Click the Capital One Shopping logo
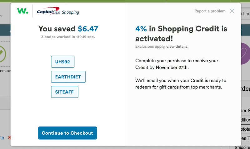This screenshot has width=250, height=149. (x=58, y=12)
